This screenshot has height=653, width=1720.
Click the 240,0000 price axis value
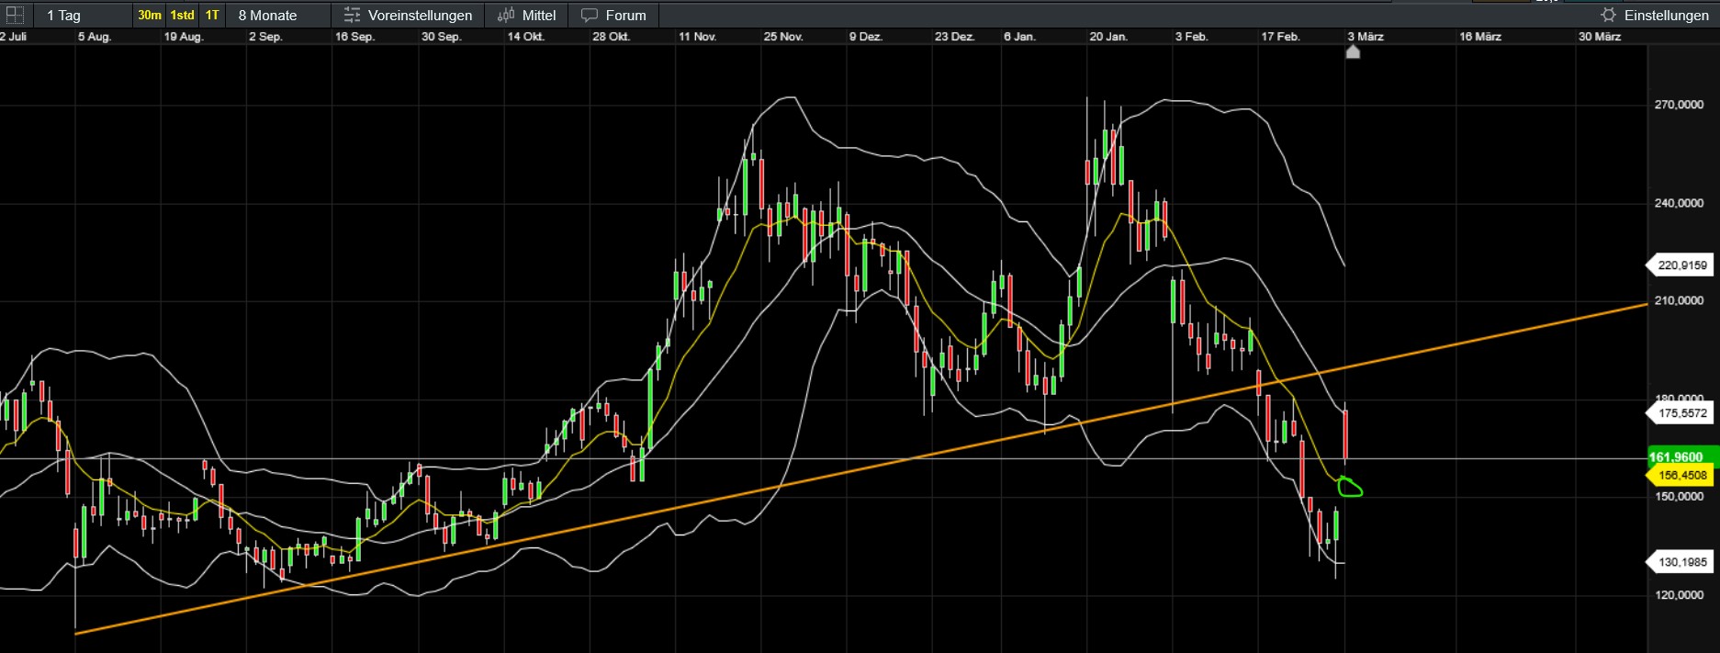point(1679,203)
